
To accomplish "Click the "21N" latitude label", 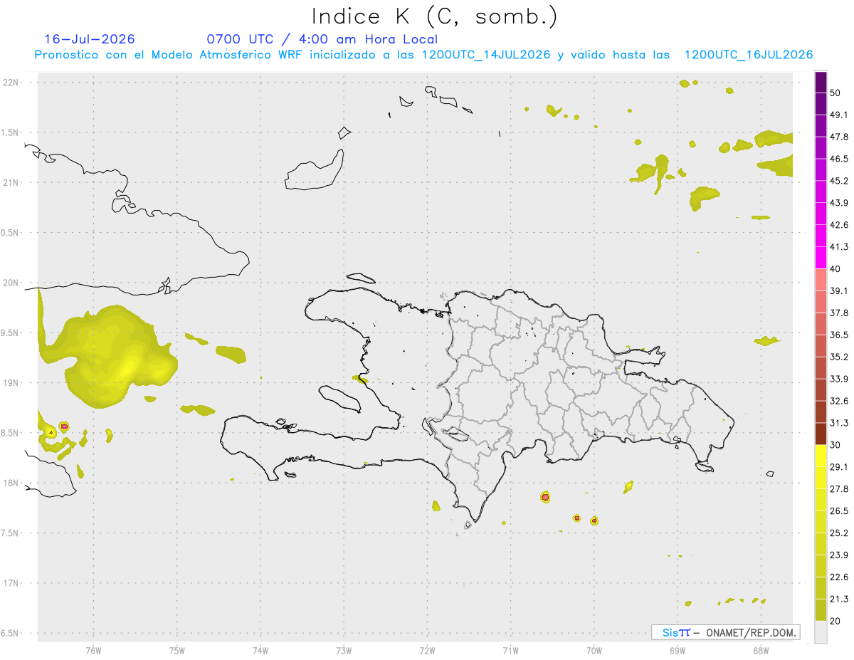I will [x=12, y=183].
